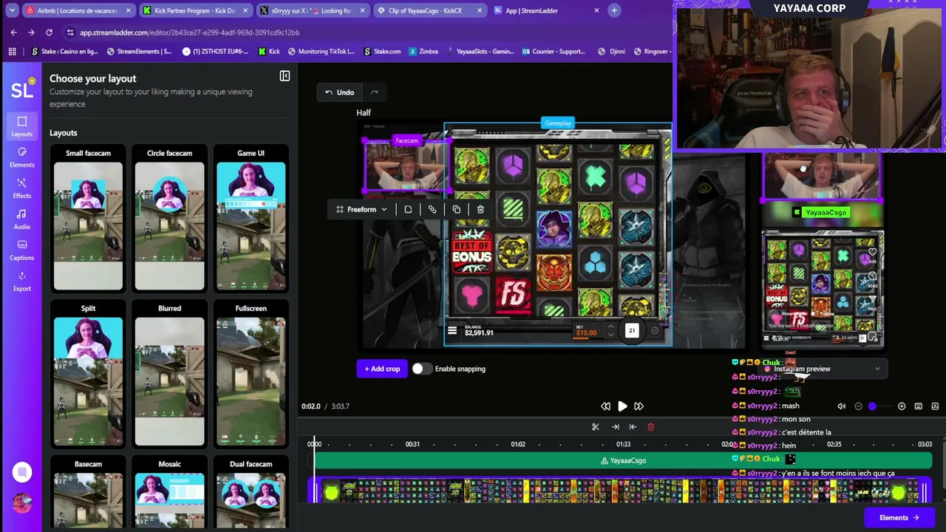
Task: Open the Audio sidebar section
Action: (x=21, y=219)
